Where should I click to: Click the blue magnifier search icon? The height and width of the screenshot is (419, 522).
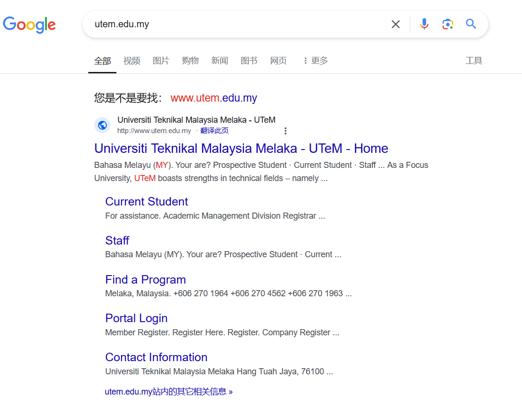(471, 24)
